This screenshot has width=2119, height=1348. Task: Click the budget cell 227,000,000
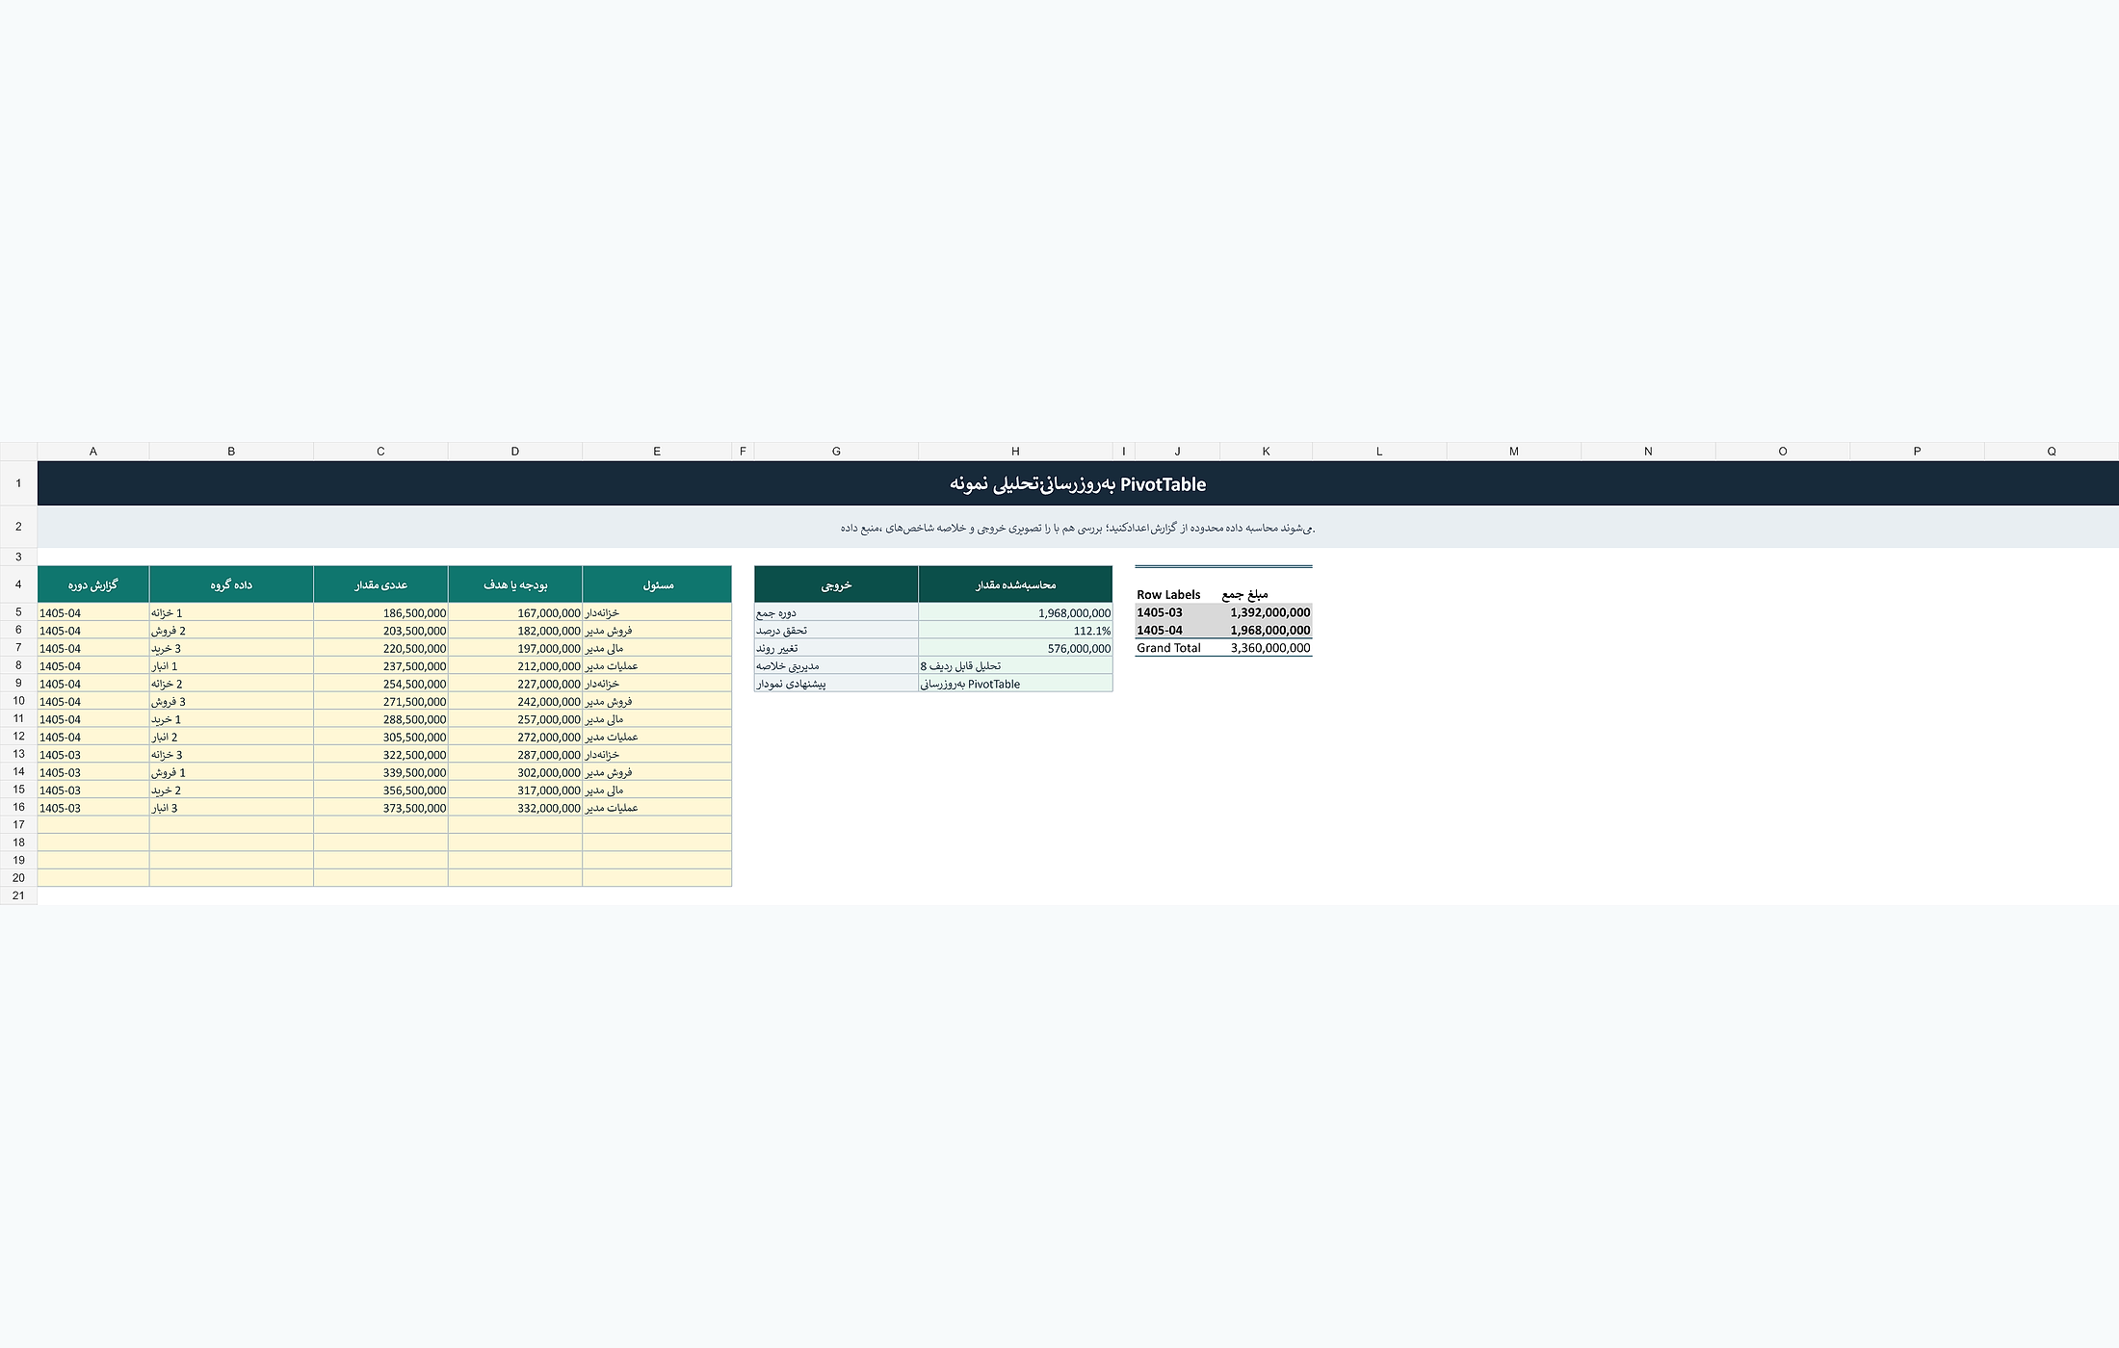(x=515, y=684)
